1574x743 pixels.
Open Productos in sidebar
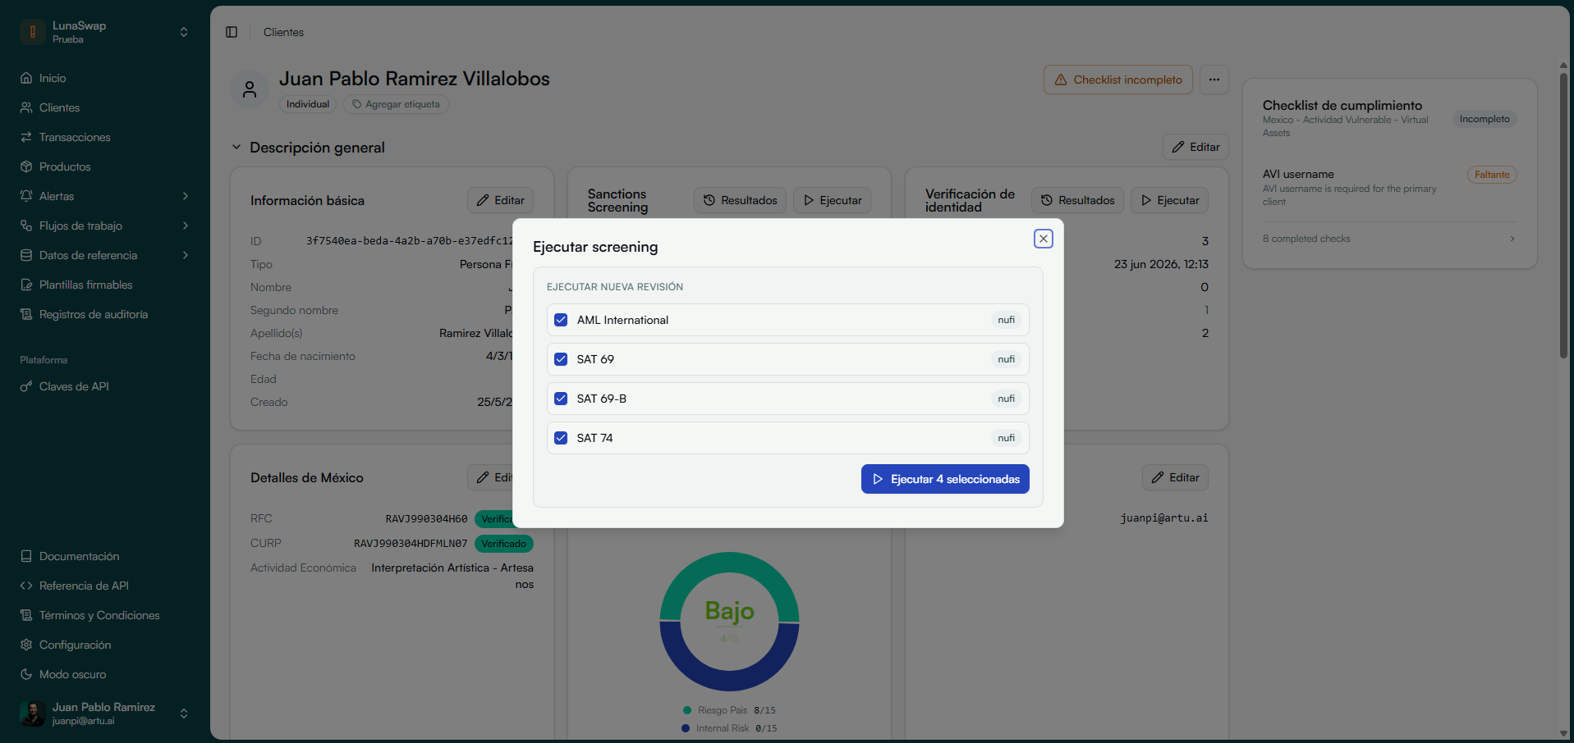click(x=105, y=166)
